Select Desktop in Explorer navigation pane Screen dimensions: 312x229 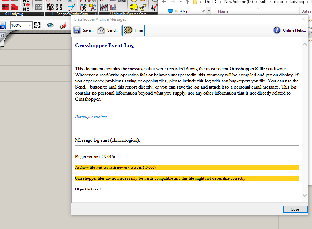pos(181,11)
